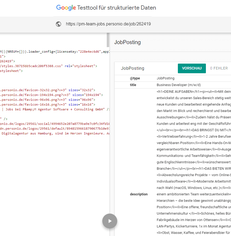Click the "Individualsoftware" description line

pyautogui.click(x=194, y=181)
